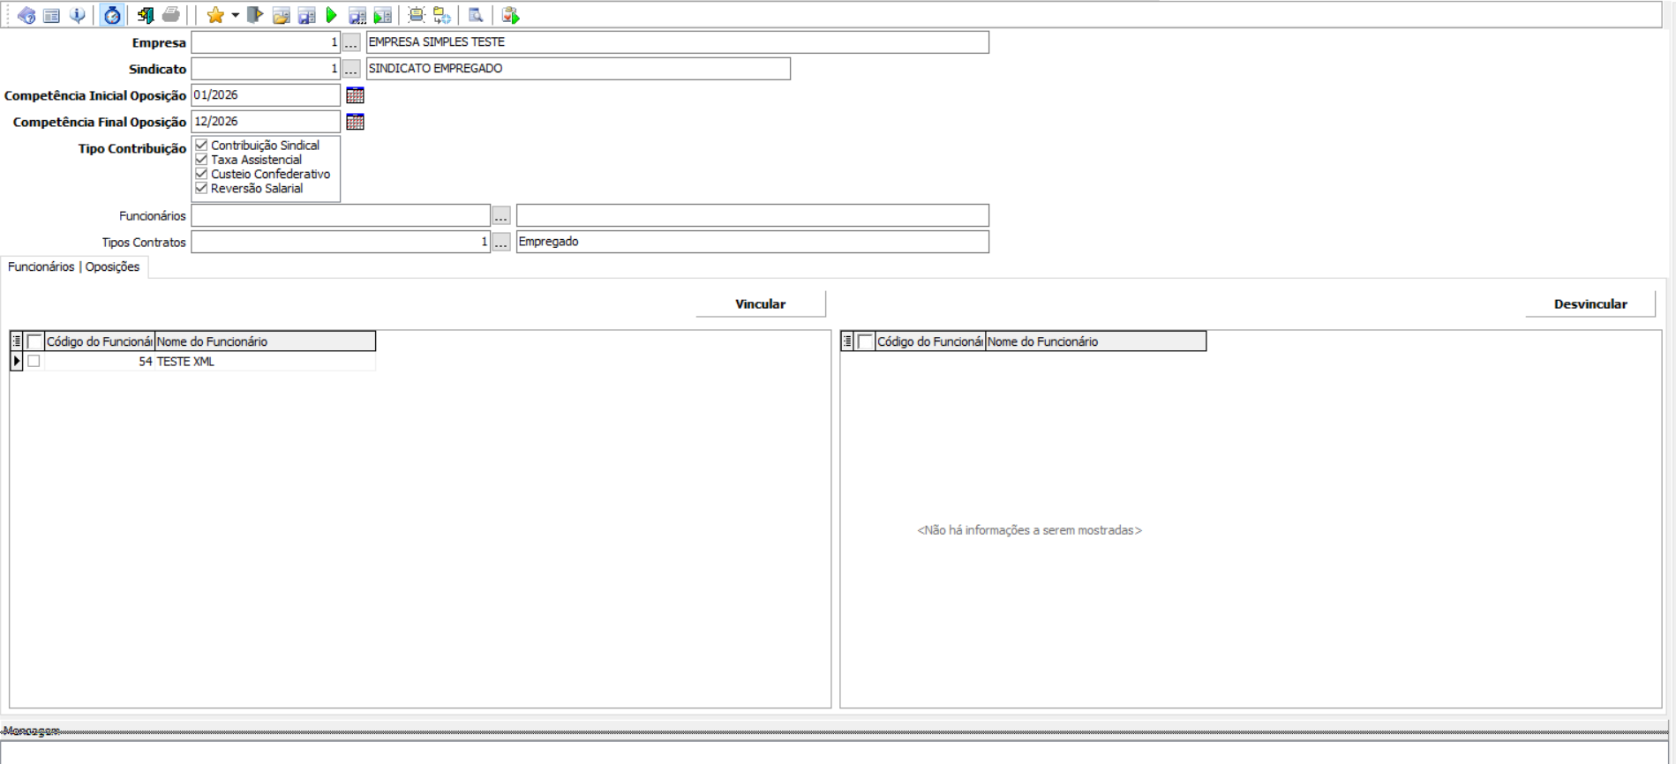Open calendar for Competência Final Oposição

(355, 122)
